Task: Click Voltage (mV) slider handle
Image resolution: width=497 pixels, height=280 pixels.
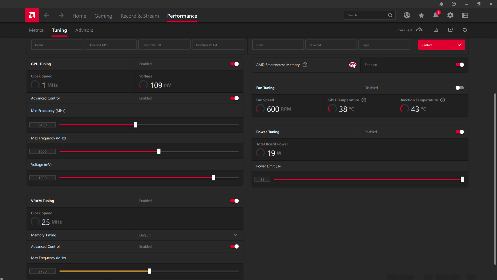Action: 214,178
